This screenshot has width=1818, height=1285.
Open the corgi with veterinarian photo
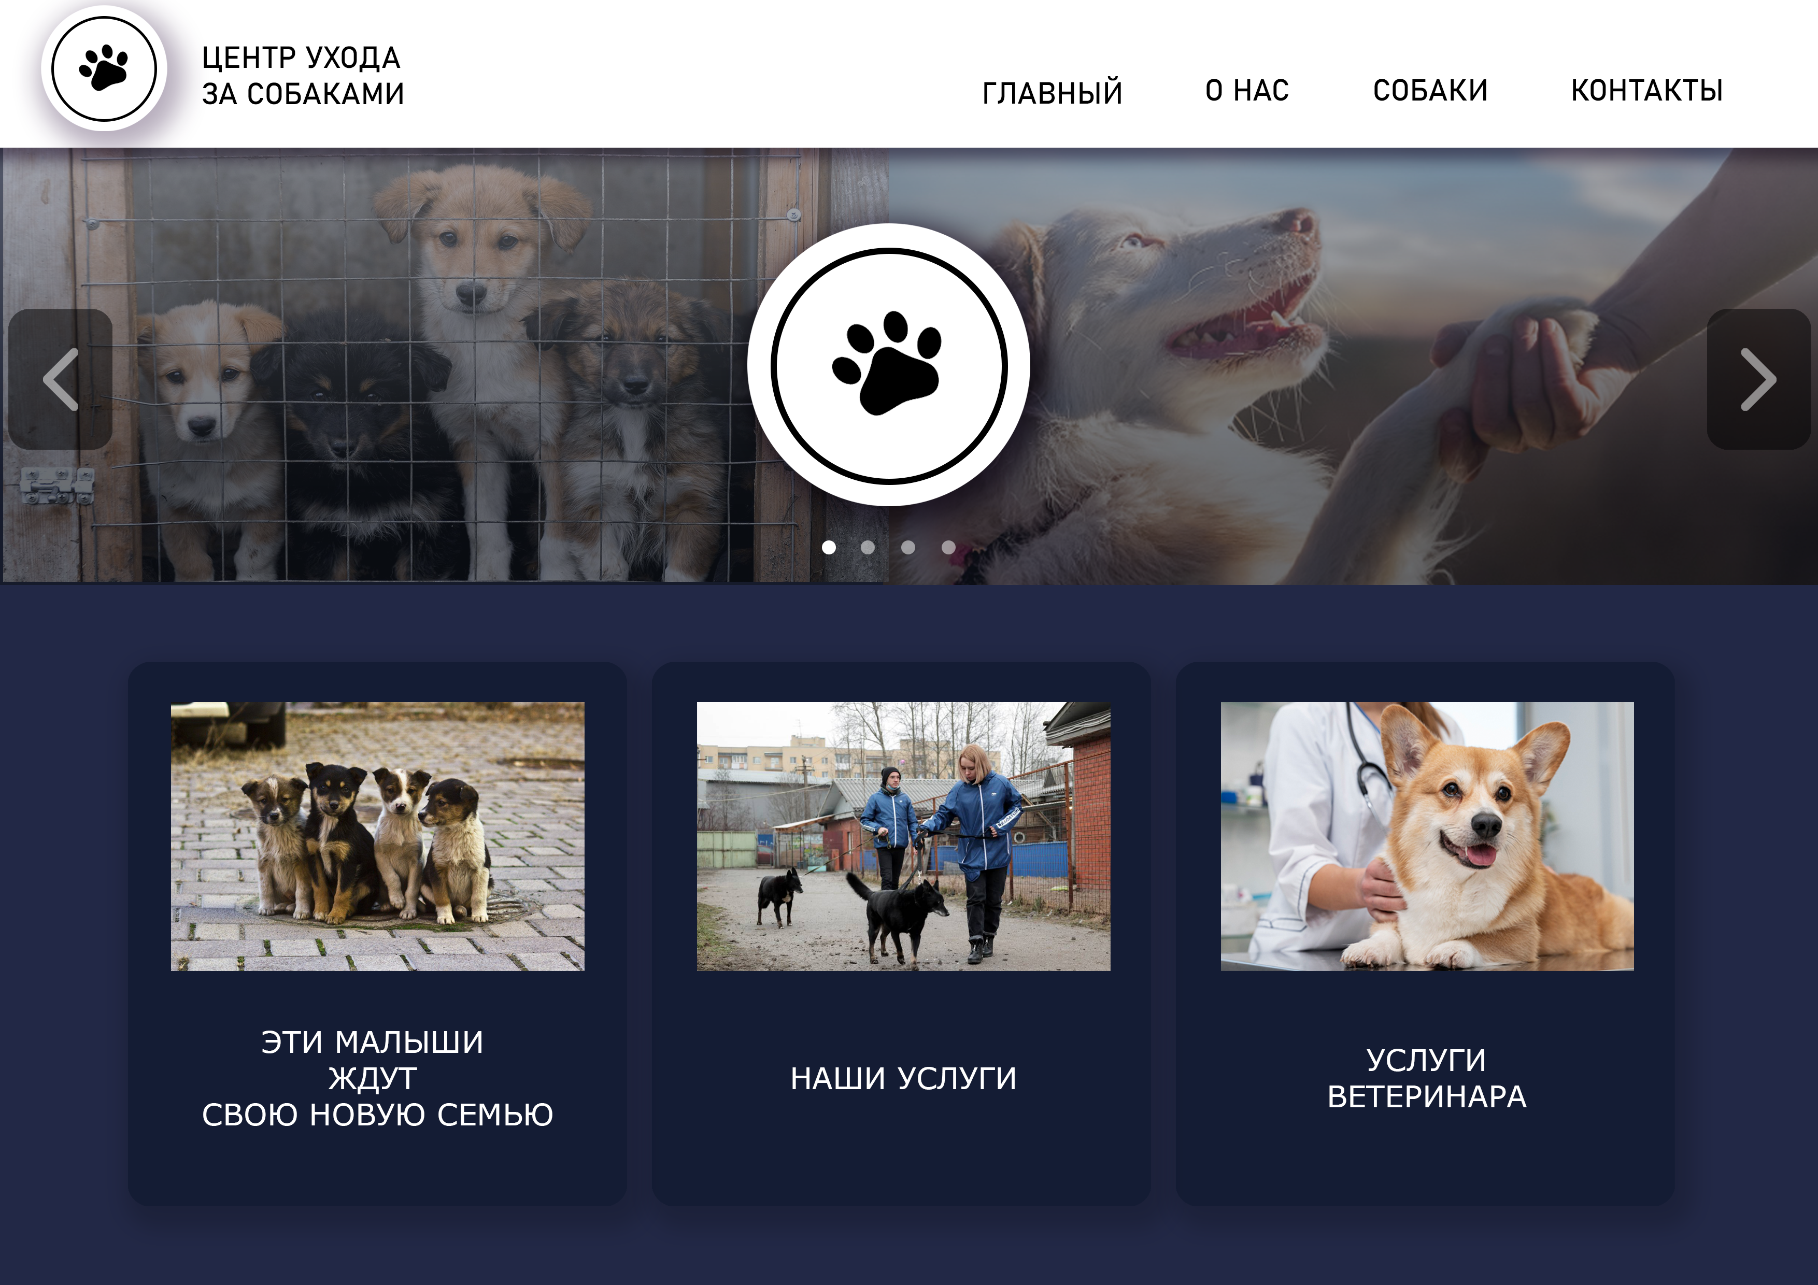tap(1427, 836)
